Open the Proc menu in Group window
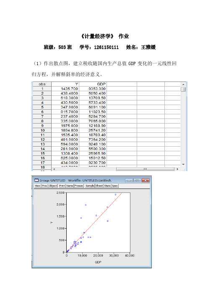The image size is (208, 295). click(x=44, y=186)
